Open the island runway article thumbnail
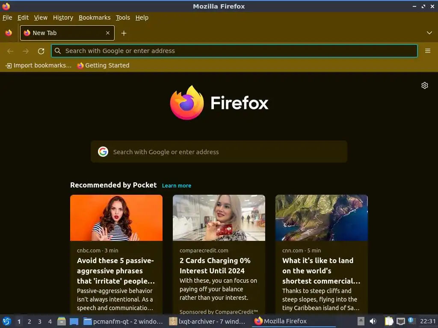The image size is (438, 328). coord(322,218)
